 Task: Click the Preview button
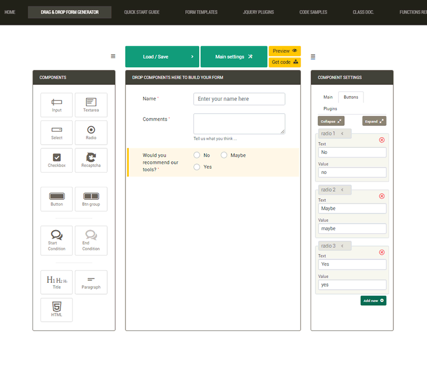click(x=284, y=51)
